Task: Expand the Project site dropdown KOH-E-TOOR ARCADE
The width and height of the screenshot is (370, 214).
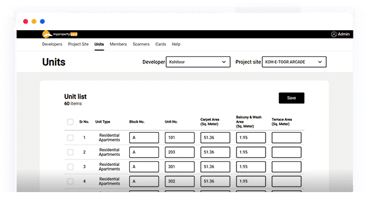Action: click(x=294, y=62)
